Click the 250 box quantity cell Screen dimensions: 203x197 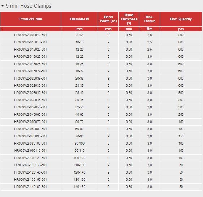[181, 115]
